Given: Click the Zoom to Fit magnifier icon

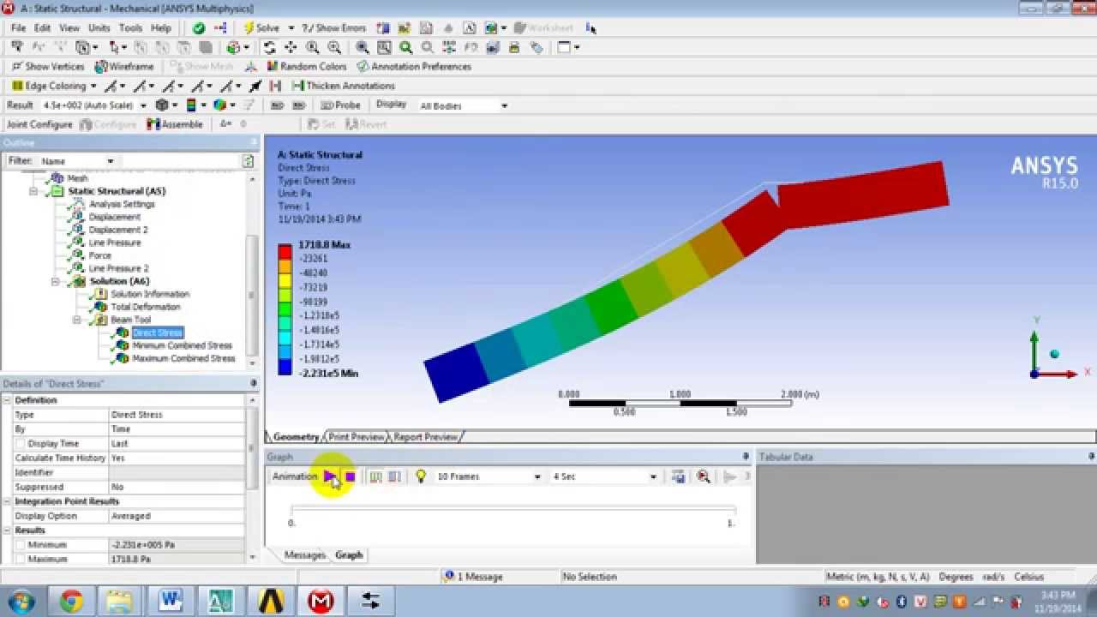Looking at the screenshot, I should click(x=363, y=48).
